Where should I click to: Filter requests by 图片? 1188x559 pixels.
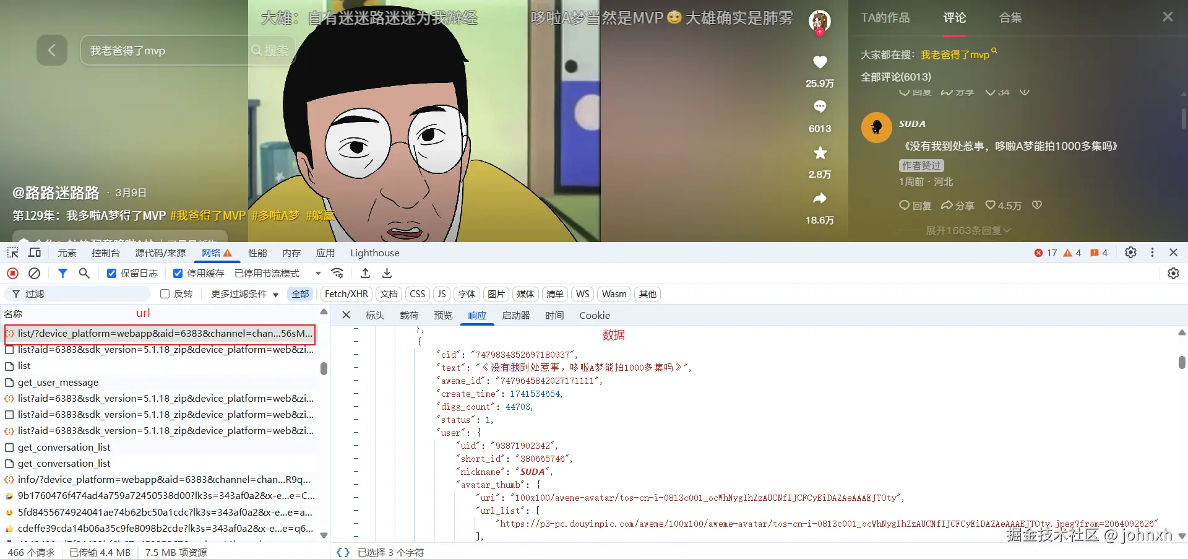(x=496, y=294)
